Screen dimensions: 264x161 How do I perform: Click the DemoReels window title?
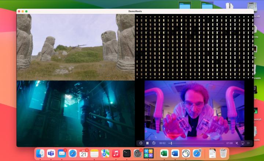click(x=135, y=11)
